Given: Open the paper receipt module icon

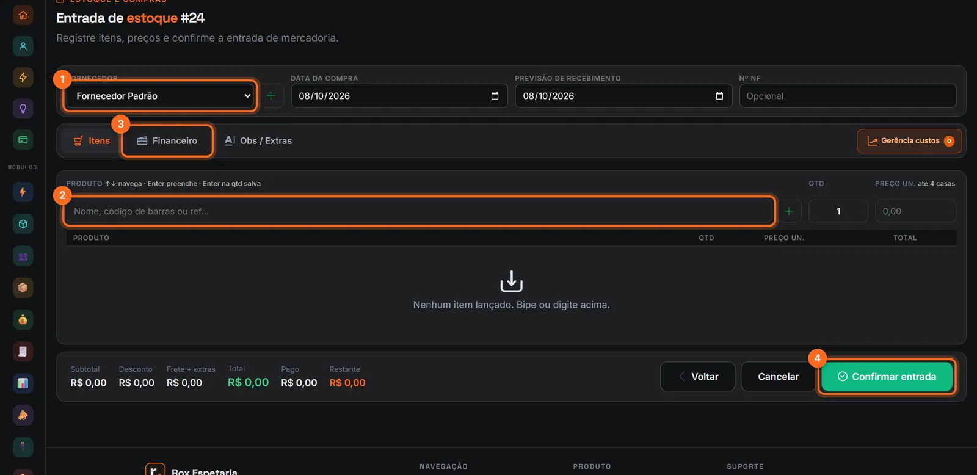Looking at the screenshot, I should [x=23, y=351].
